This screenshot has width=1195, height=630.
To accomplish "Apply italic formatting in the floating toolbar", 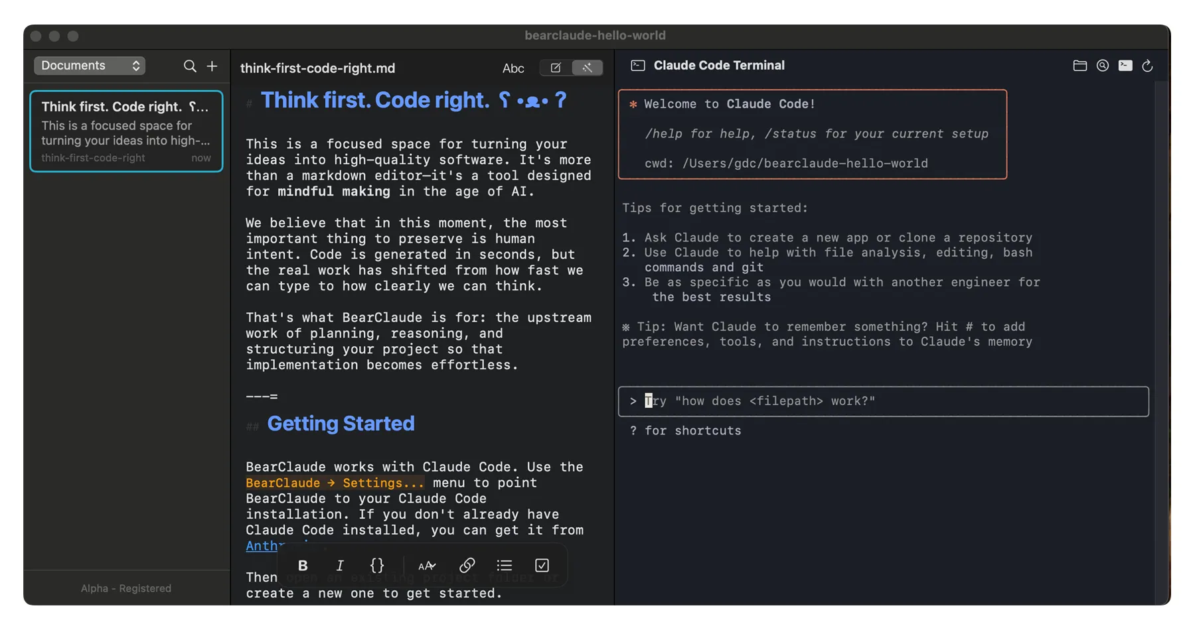I will [340, 566].
